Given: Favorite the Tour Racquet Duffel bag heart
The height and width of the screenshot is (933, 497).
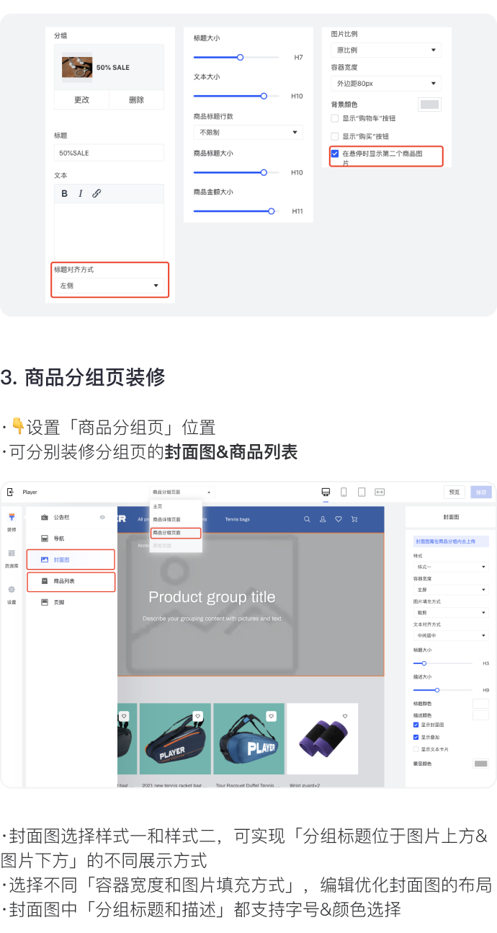Looking at the screenshot, I should tap(272, 716).
